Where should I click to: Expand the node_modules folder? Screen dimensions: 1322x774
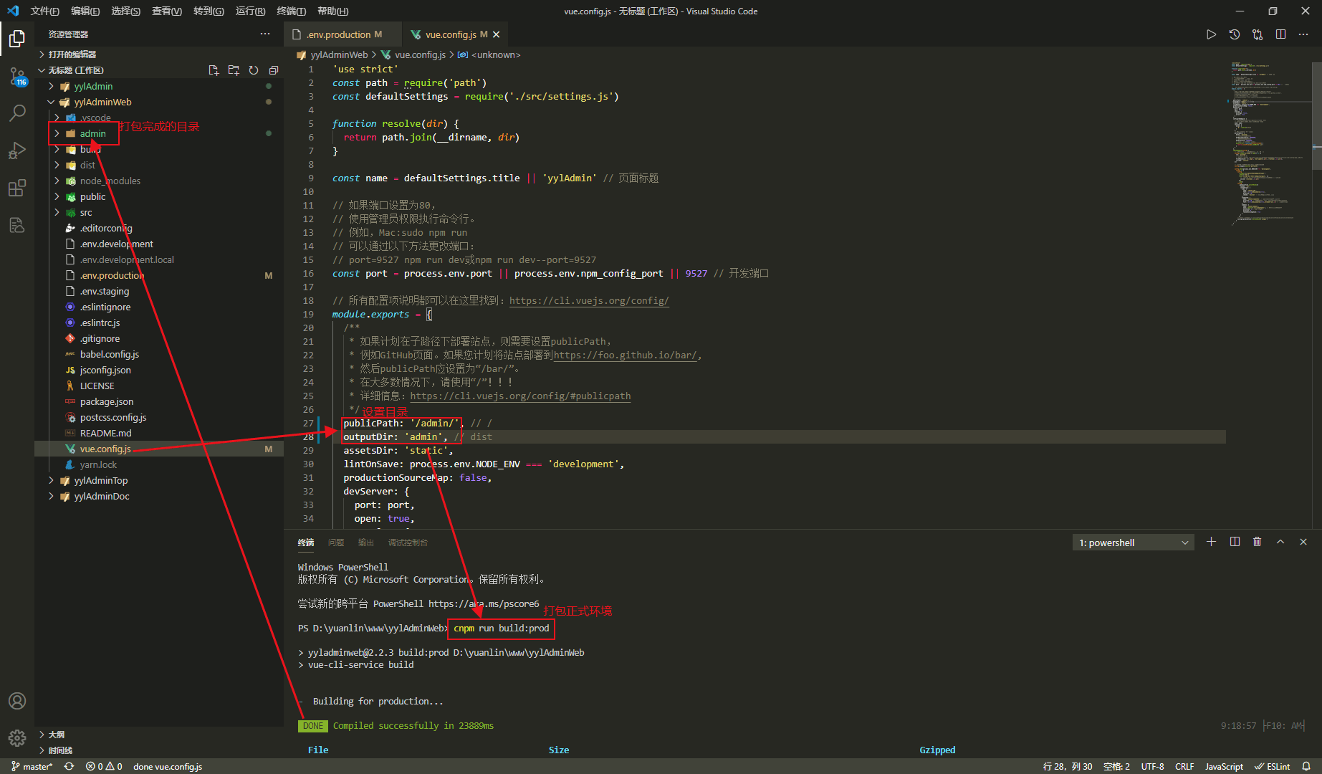click(x=110, y=181)
